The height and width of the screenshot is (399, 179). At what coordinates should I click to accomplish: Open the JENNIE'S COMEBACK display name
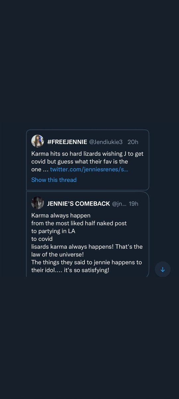pos(79,203)
